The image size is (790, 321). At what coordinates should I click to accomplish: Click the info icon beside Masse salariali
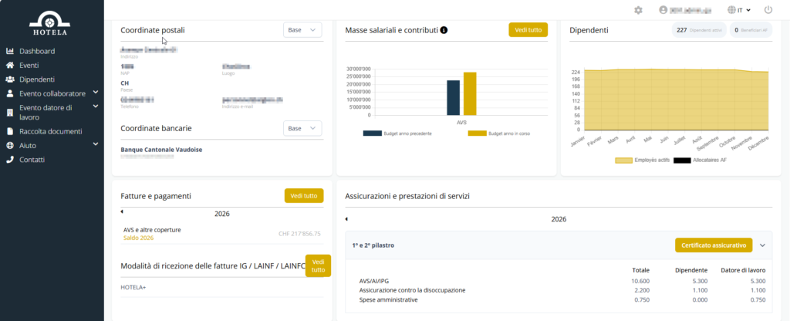[x=444, y=30]
